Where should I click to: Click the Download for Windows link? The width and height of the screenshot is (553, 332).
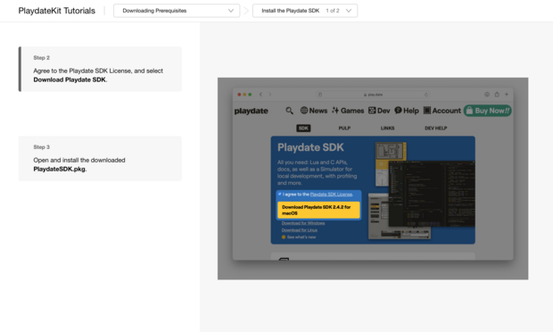point(303,223)
